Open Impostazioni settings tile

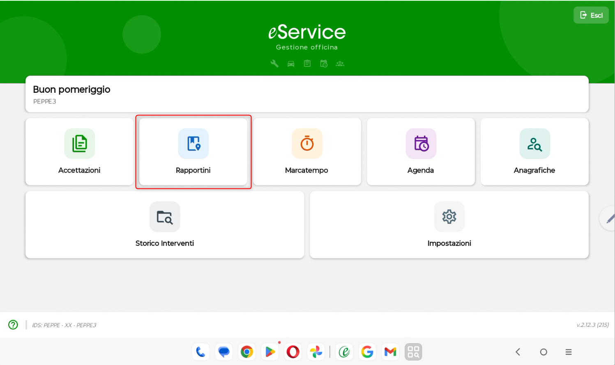pos(449,225)
